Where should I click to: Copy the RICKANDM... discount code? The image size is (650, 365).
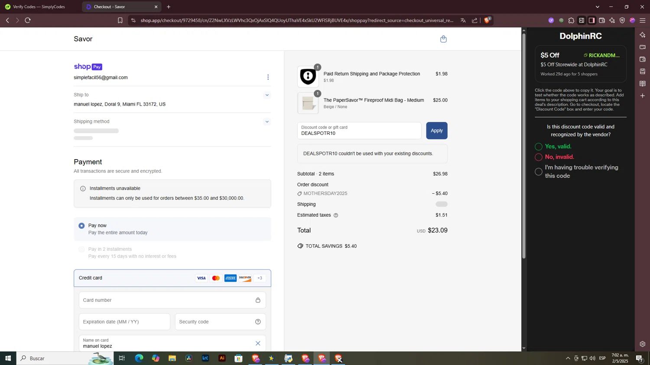click(601, 55)
